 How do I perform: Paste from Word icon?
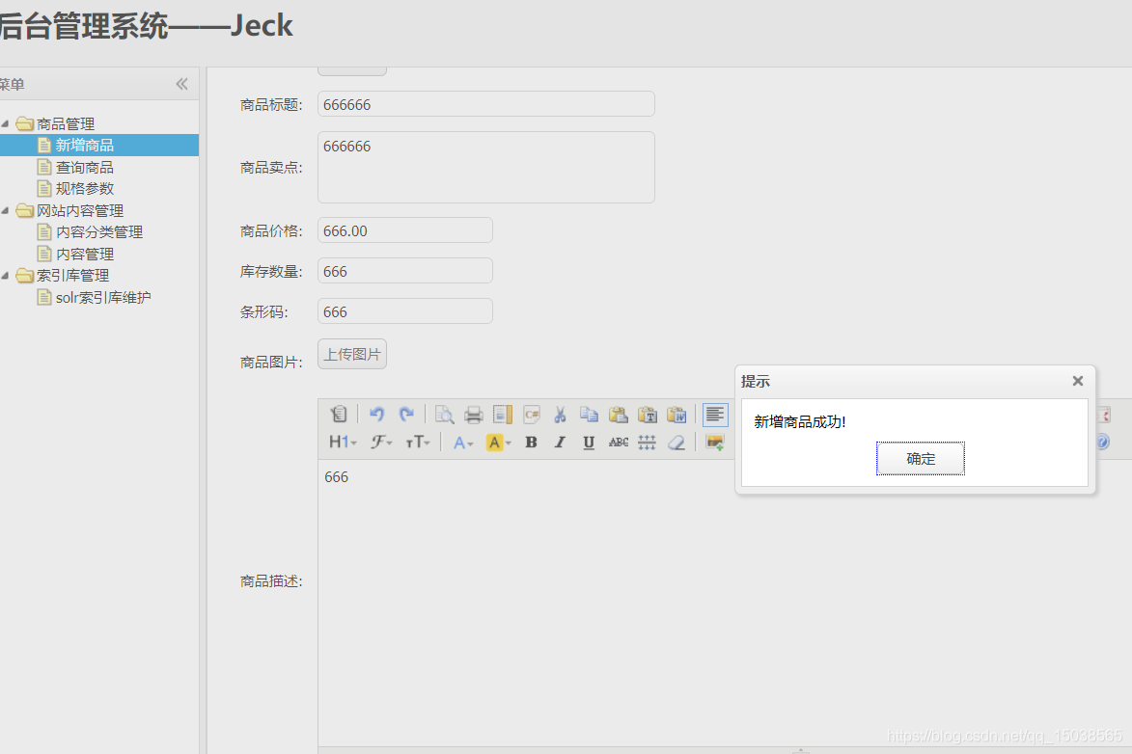[676, 415]
